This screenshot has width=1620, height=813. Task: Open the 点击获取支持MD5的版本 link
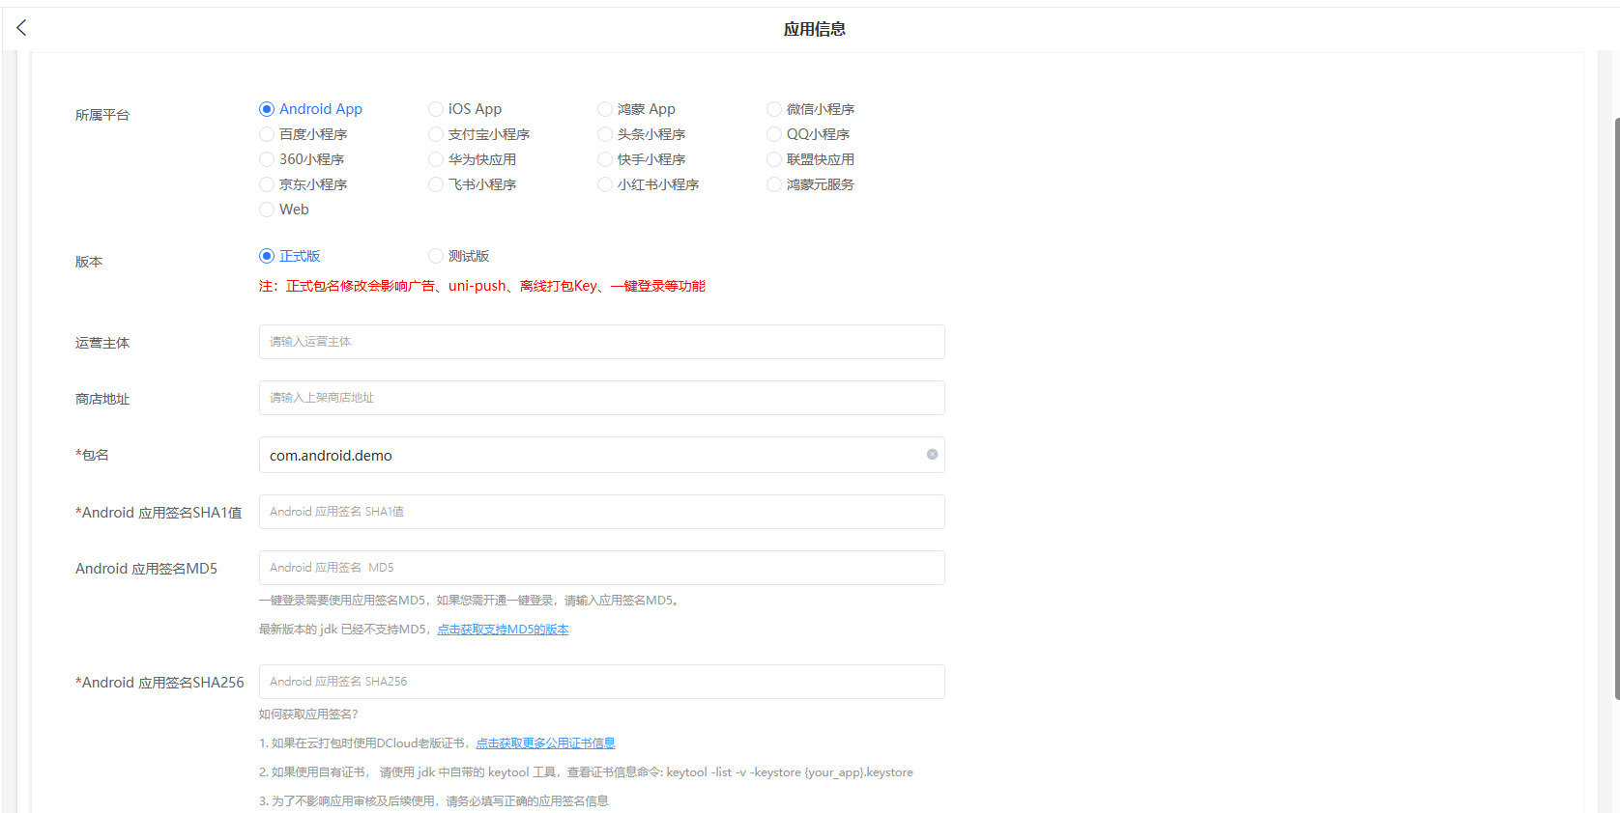pyautogui.click(x=503, y=630)
